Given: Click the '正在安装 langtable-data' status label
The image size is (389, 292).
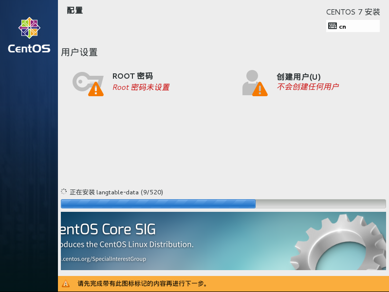Looking at the screenshot, I should (116, 192).
